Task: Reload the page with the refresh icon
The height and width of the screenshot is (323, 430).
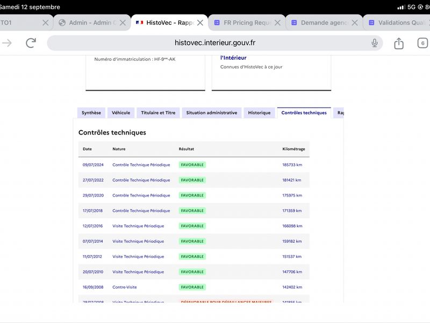Action: [31, 43]
